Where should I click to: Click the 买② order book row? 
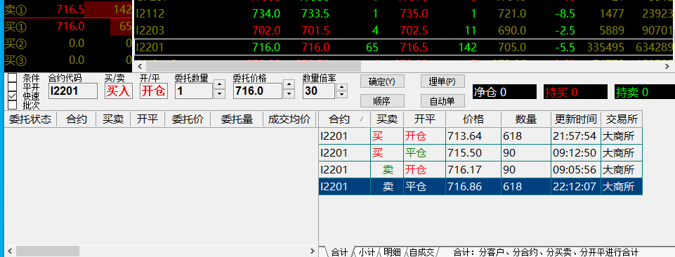pyautogui.click(x=67, y=44)
